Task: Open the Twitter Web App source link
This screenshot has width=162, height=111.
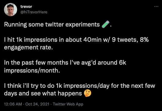Action: [68, 104]
